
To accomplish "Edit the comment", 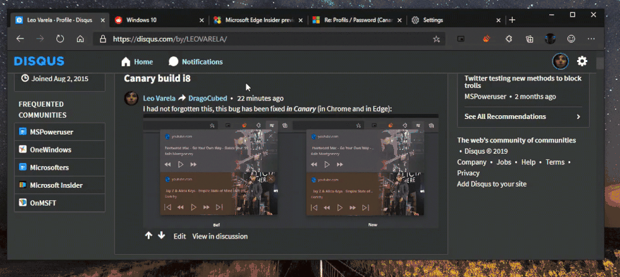I will (x=179, y=236).
